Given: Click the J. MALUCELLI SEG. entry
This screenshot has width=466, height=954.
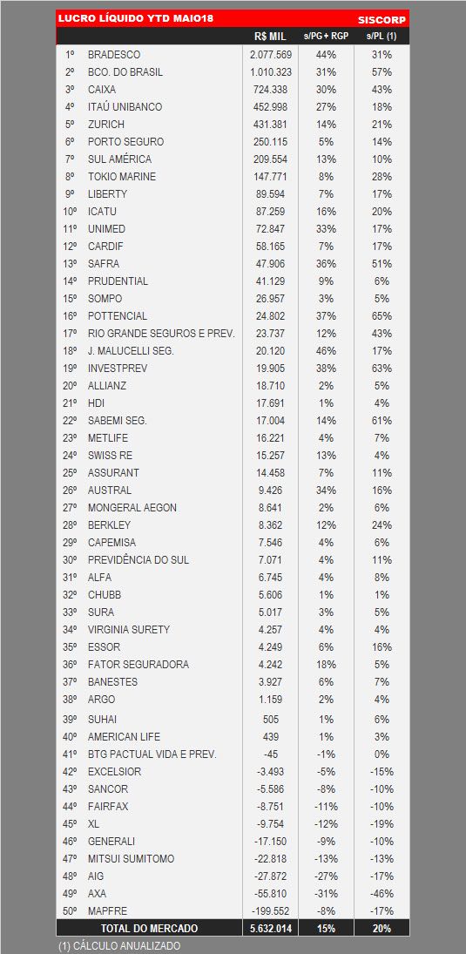Looking at the screenshot, I should (x=130, y=351).
